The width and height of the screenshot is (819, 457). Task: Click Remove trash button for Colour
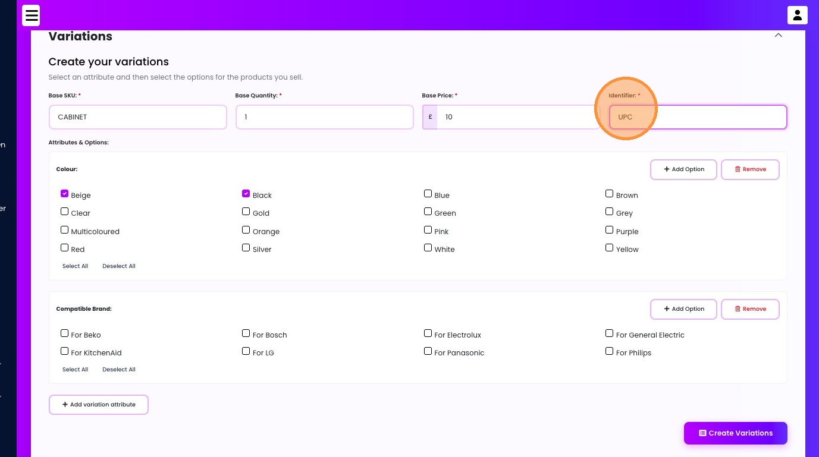tap(750, 169)
